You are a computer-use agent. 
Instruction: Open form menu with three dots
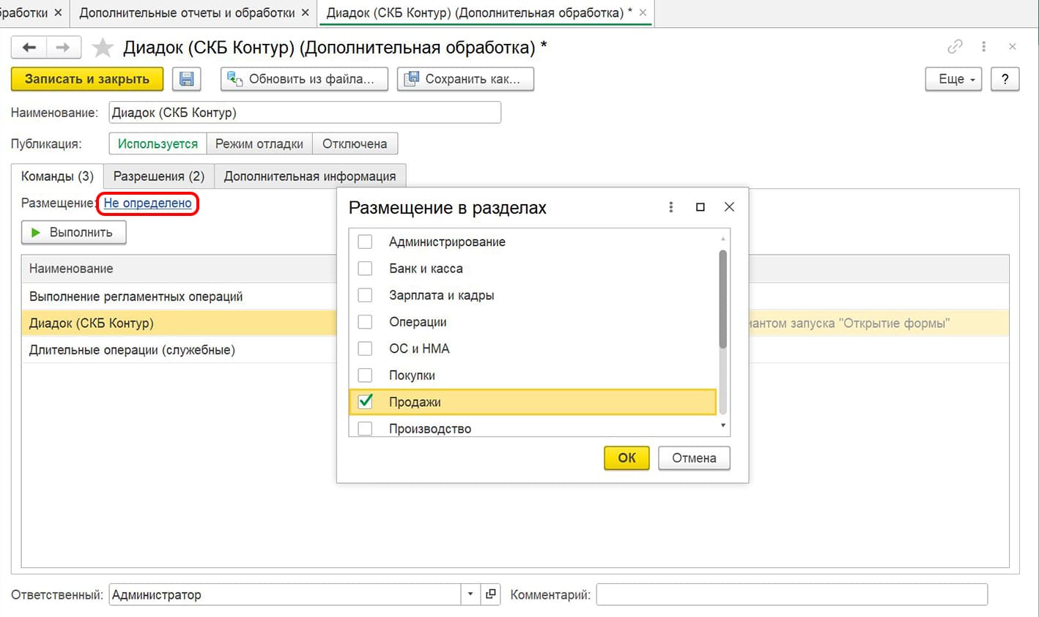[983, 47]
